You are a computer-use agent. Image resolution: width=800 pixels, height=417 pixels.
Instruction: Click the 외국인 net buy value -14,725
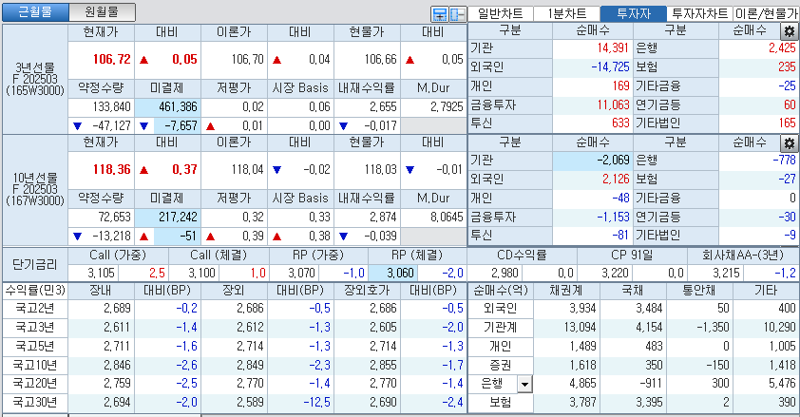coord(610,67)
